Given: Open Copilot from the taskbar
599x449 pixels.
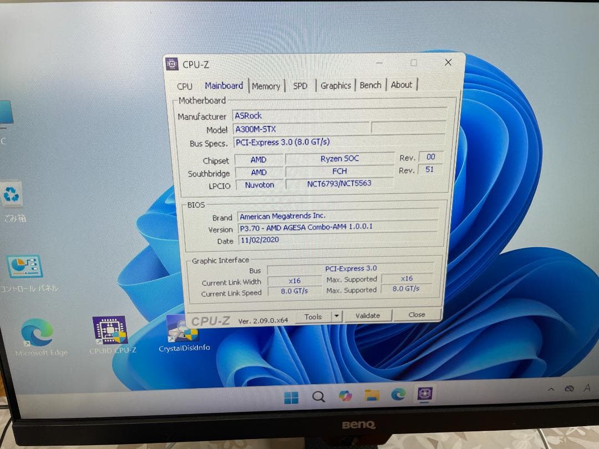Looking at the screenshot, I should (x=345, y=396).
